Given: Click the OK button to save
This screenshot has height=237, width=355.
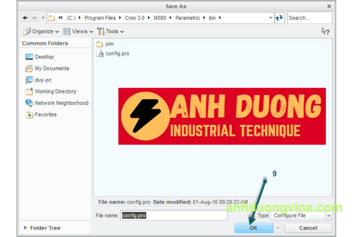Looking at the screenshot, I should click(x=253, y=228).
